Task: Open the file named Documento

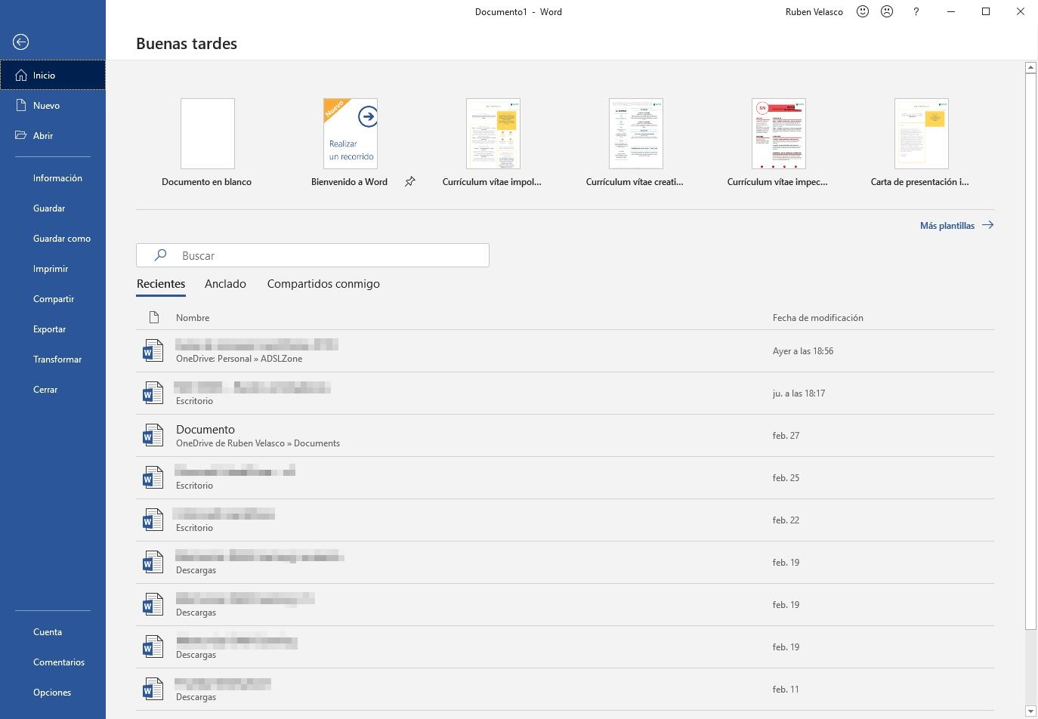Action: [205, 430]
